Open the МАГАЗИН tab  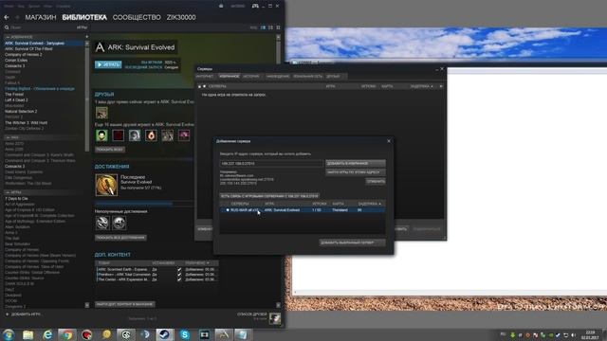click(x=41, y=17)
